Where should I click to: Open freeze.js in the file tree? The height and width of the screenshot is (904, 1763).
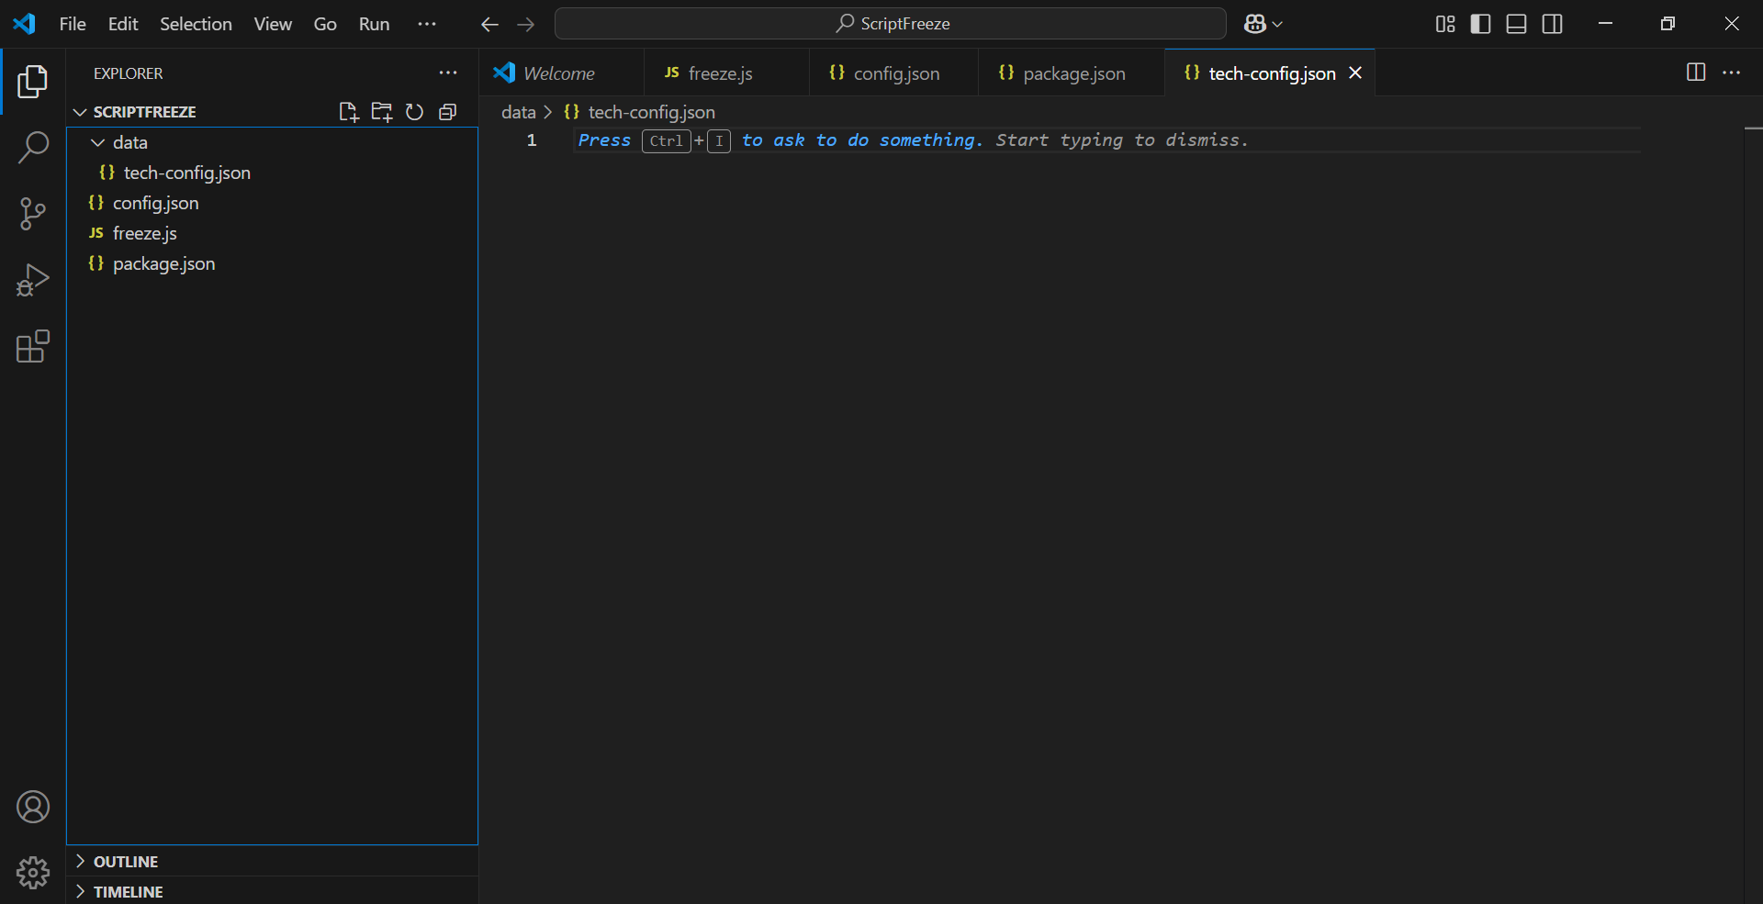pyautogui.click(x=272, y=233)
